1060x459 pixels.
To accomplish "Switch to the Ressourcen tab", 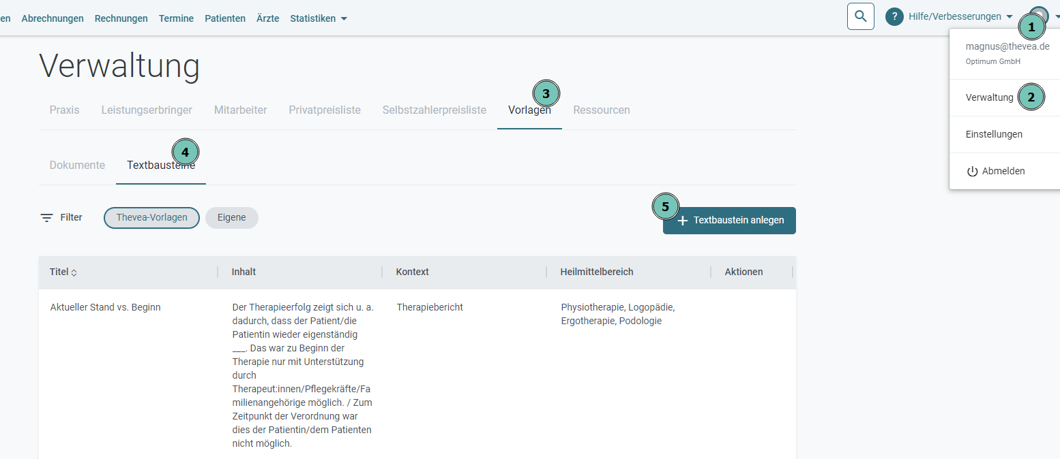I will 602,110.
